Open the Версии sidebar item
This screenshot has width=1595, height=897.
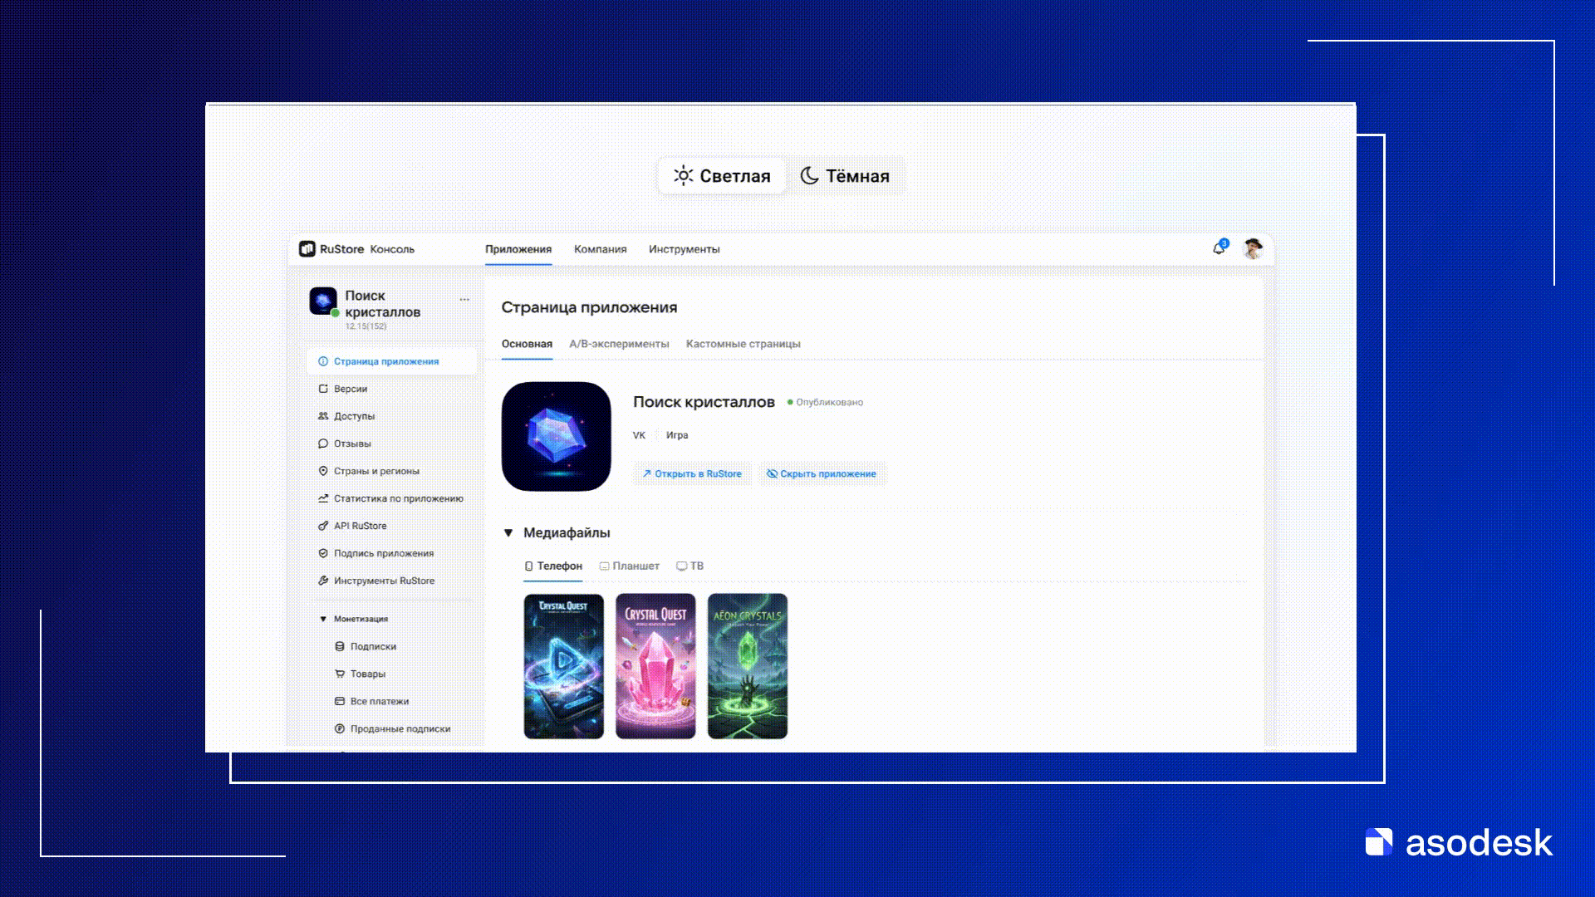point(350,389)
